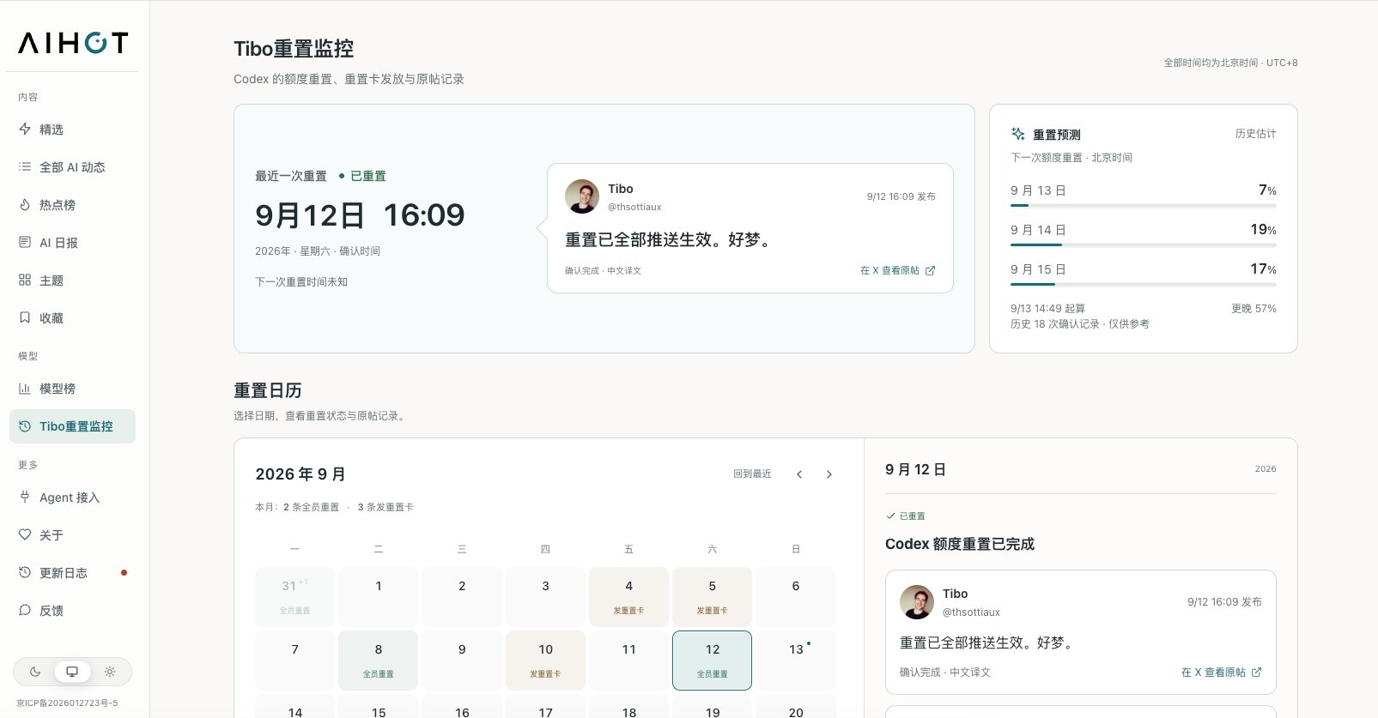1378x718 pixels.
Task: Click the 关于 heart icon
Action: tap(25, 535)
